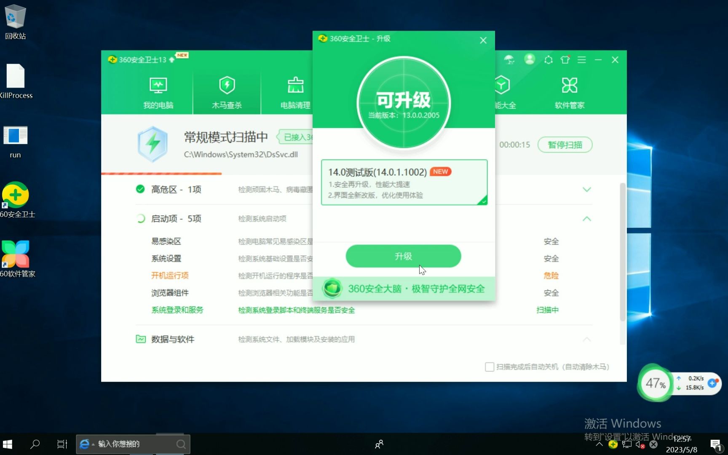Open the hamburger main menu in 360 window

pos(582,60)
